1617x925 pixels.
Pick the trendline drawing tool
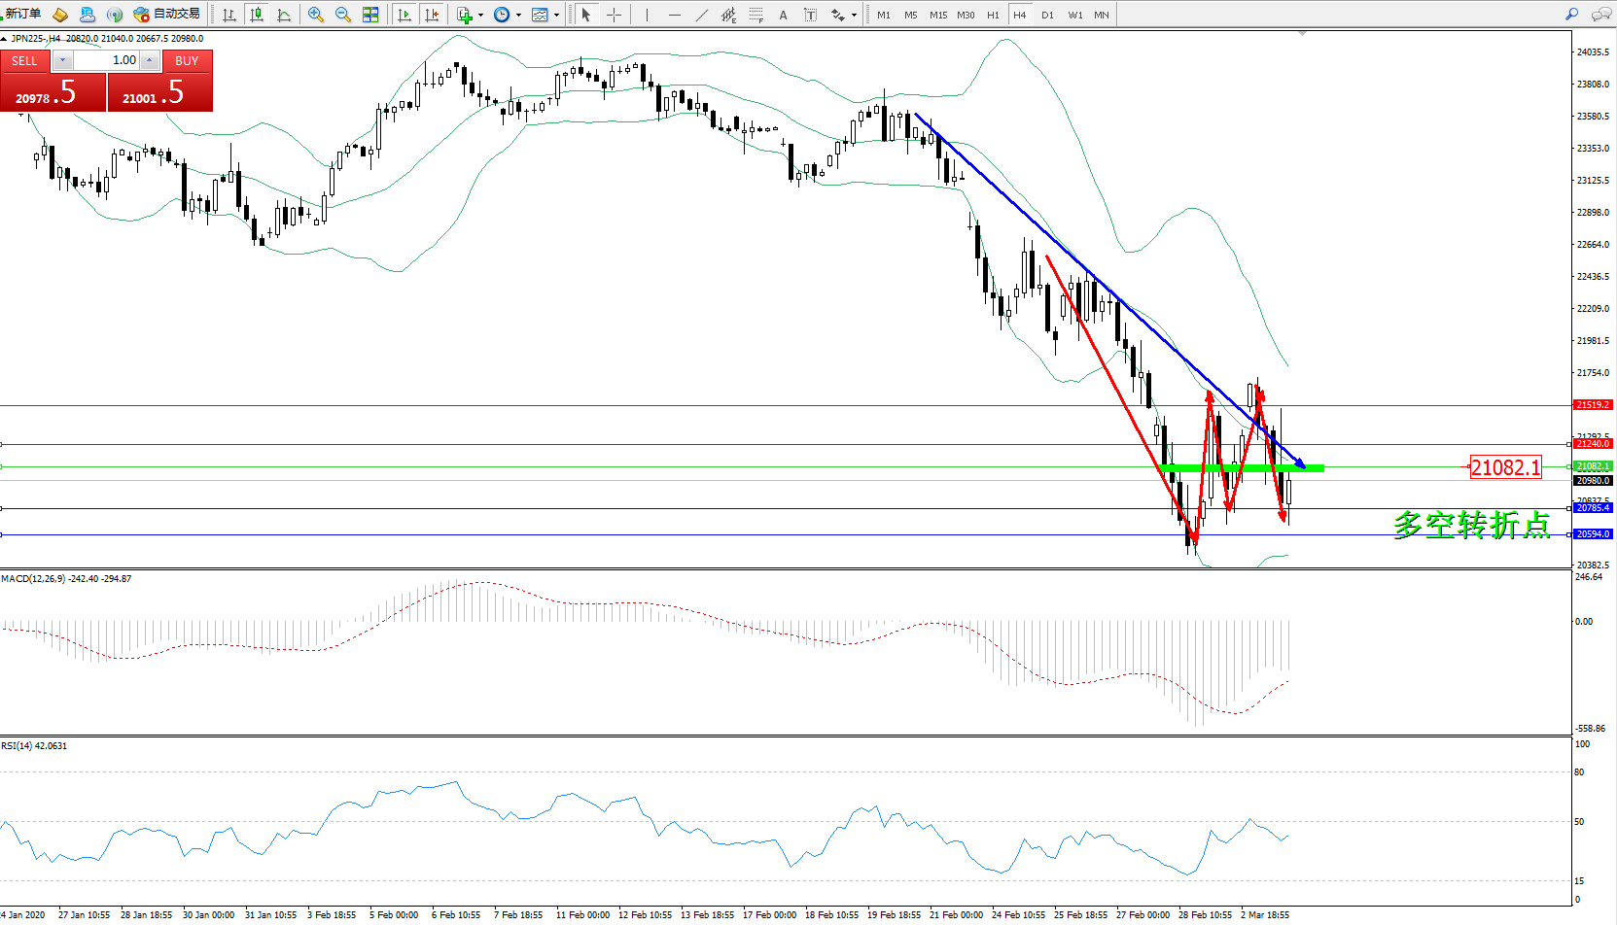click(701, 15)
